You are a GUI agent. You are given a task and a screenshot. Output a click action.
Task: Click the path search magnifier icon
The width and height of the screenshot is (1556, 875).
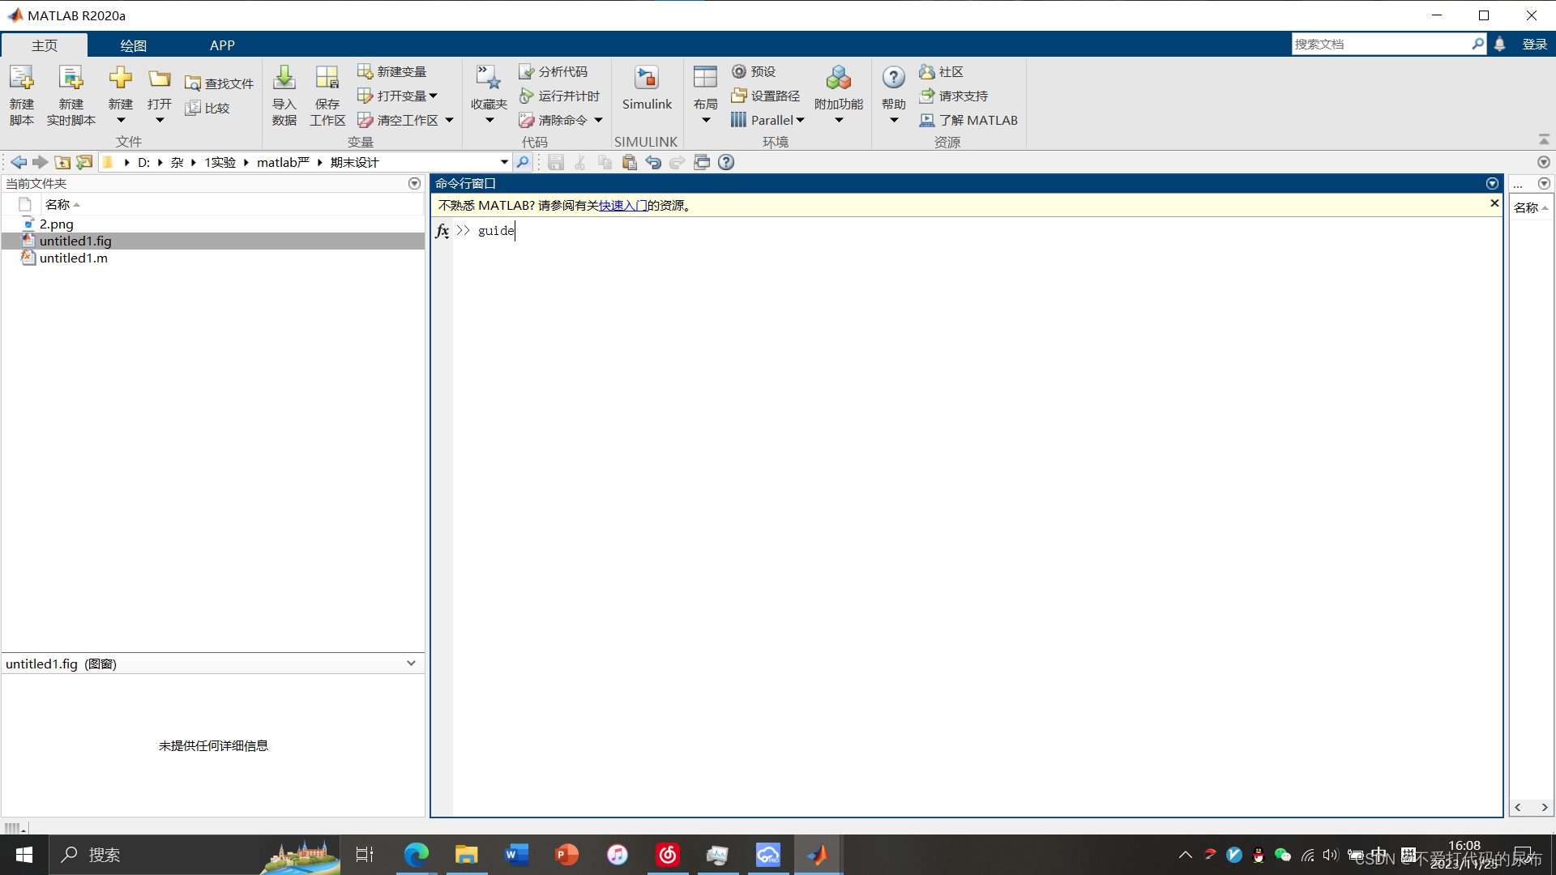coord(523,162)
